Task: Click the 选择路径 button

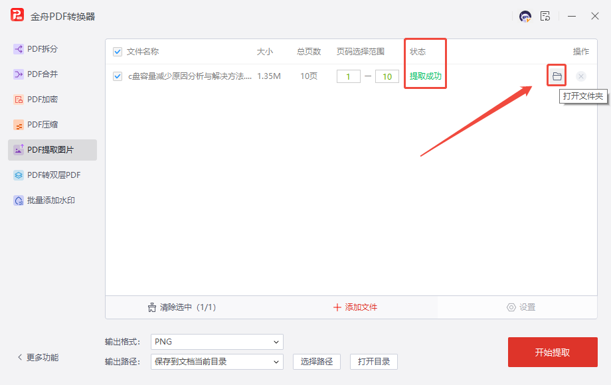Action: (x=317, y=362)
